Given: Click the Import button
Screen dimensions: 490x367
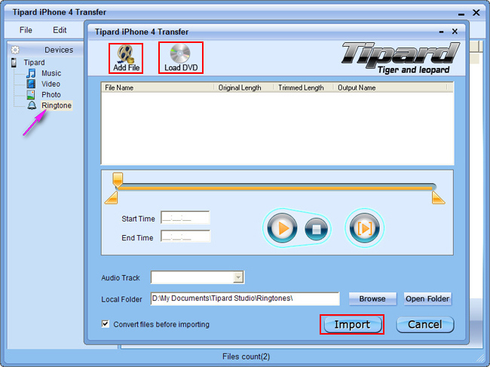Looking at the screenshot, I should coord(352,325).
